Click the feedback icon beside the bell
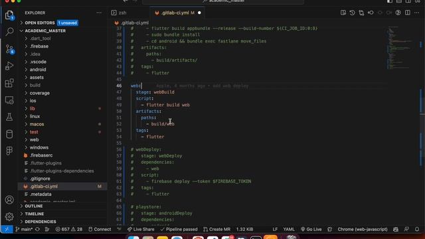 pos(406,229)
